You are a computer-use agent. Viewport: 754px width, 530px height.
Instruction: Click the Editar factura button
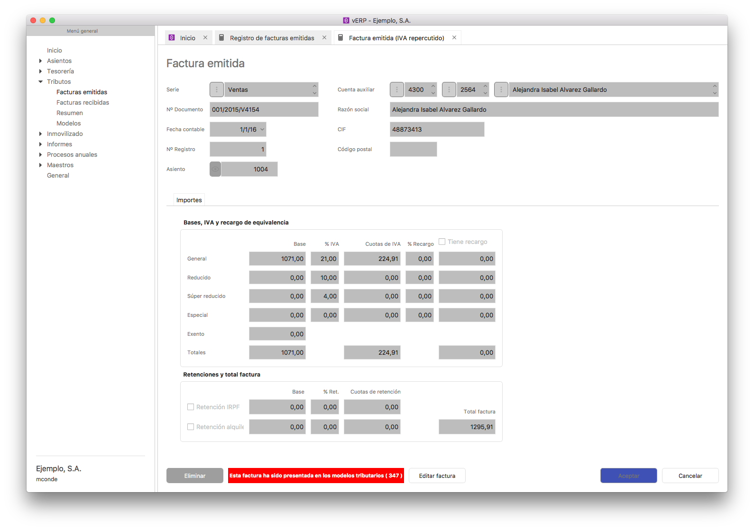point(437,476)
